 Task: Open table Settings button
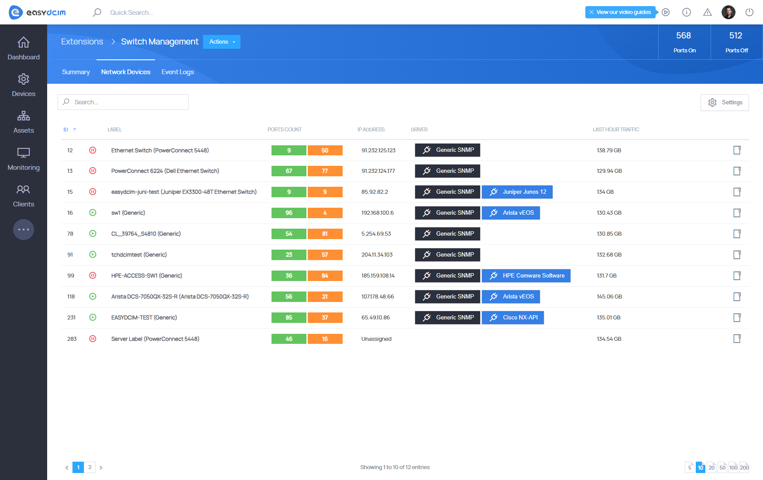tap(725, 103)
